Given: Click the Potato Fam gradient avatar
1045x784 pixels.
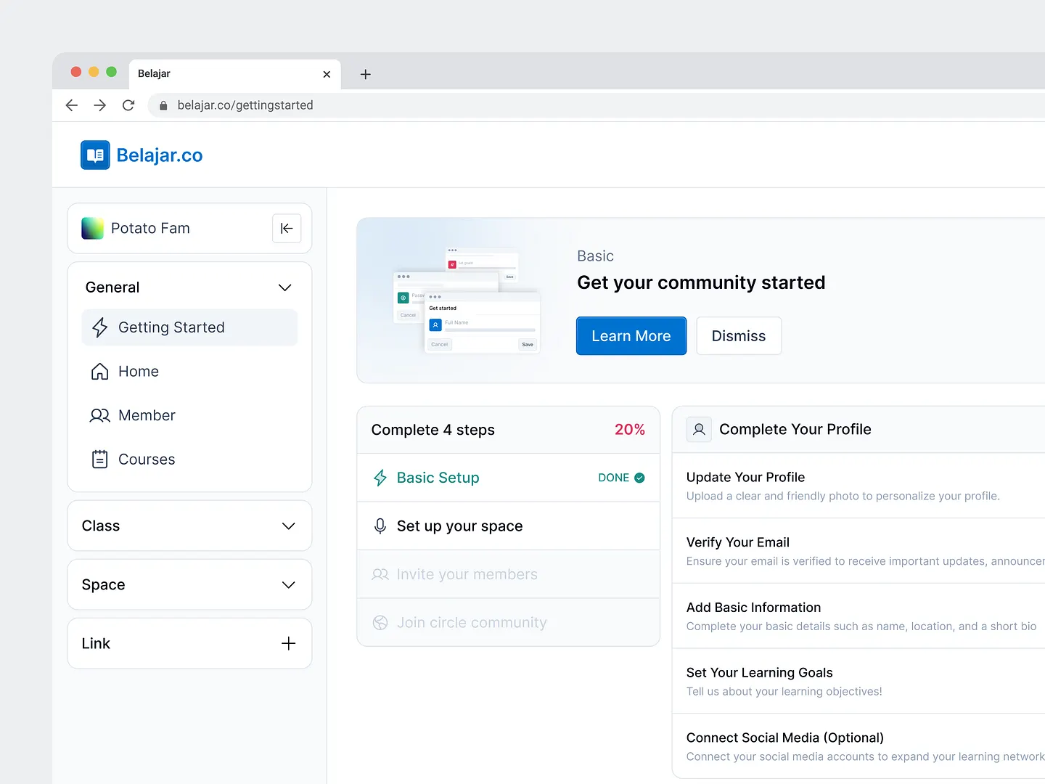Looking at the screenshot, I should point(92,228).
